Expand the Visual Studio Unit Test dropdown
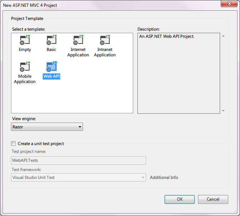 [x=78, y=178]
